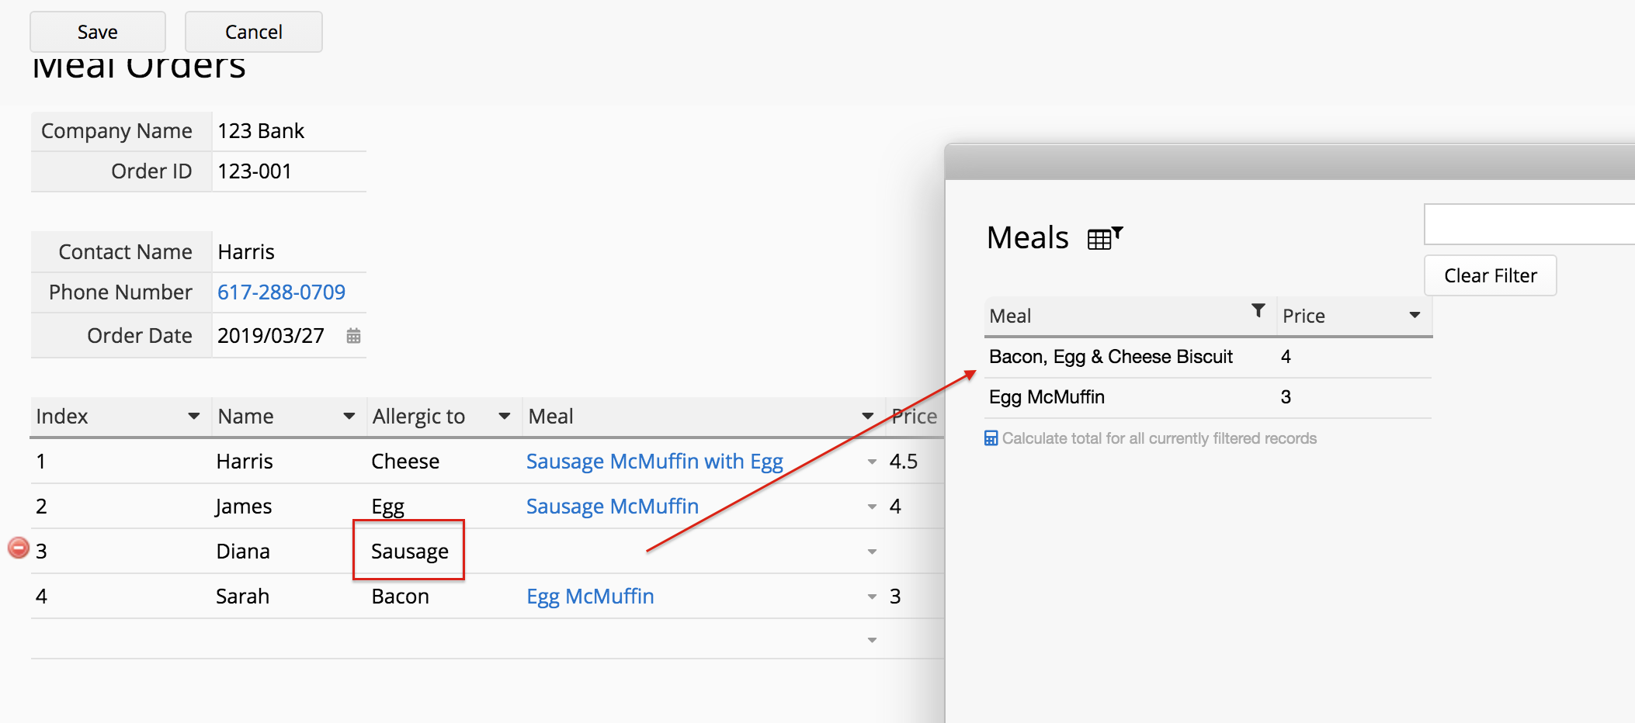Click the filter funnel on Meal column
Viewport: 1635px width, 723px height.
[1258, 311]
